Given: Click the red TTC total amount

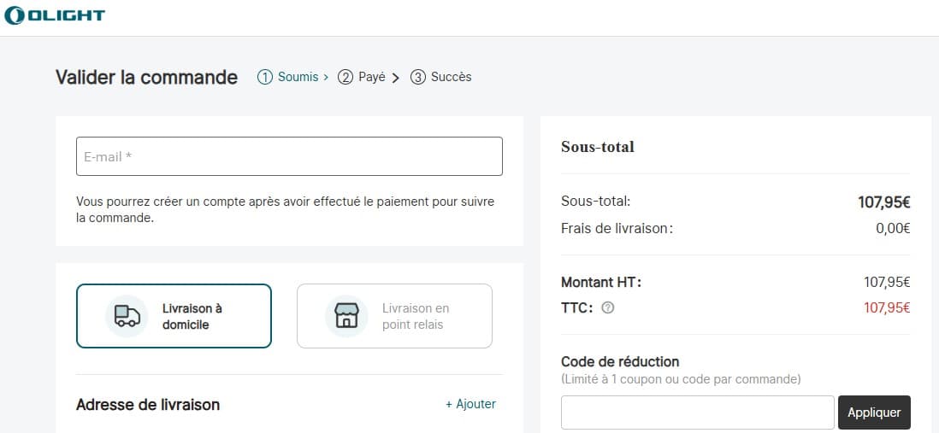Looking at the screenshot, I should click(886, 307).
